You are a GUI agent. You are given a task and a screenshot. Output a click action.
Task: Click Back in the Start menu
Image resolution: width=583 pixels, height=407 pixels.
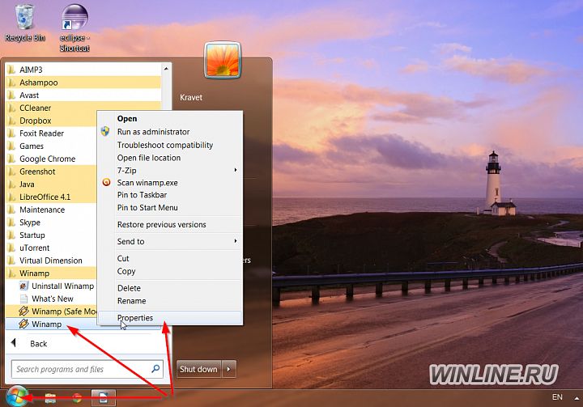point(38,343)
